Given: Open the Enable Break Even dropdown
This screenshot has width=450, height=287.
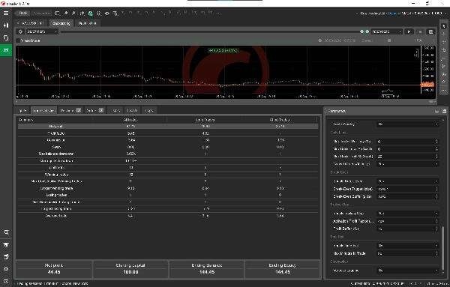Looking at the screenshot, I should pos(407,181).
